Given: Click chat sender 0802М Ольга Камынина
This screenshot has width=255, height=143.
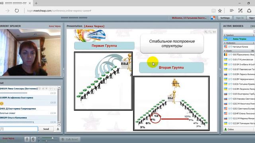Looking at the screenshot, I should coord(13,118).
